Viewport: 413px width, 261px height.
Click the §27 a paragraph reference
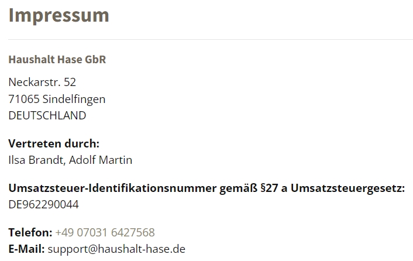[274, 188]
